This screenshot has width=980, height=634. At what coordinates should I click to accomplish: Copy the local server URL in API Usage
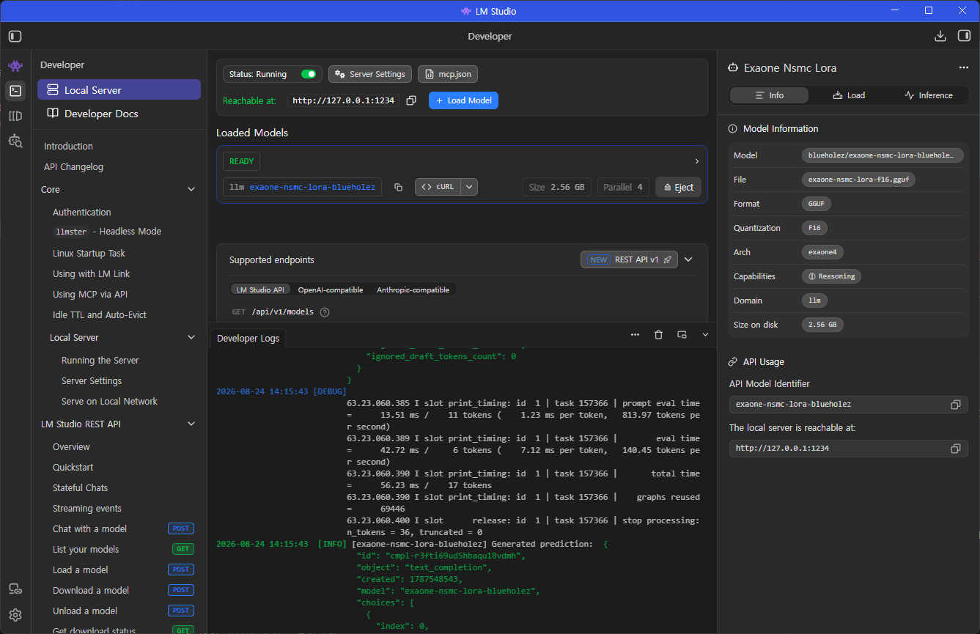(x=955, y=449)
